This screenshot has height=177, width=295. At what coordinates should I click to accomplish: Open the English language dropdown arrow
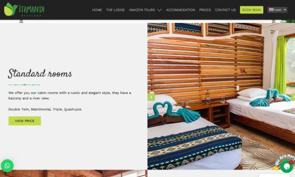click(285, 10)
